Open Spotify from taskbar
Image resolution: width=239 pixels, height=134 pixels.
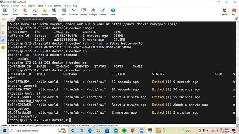[124, 131]
